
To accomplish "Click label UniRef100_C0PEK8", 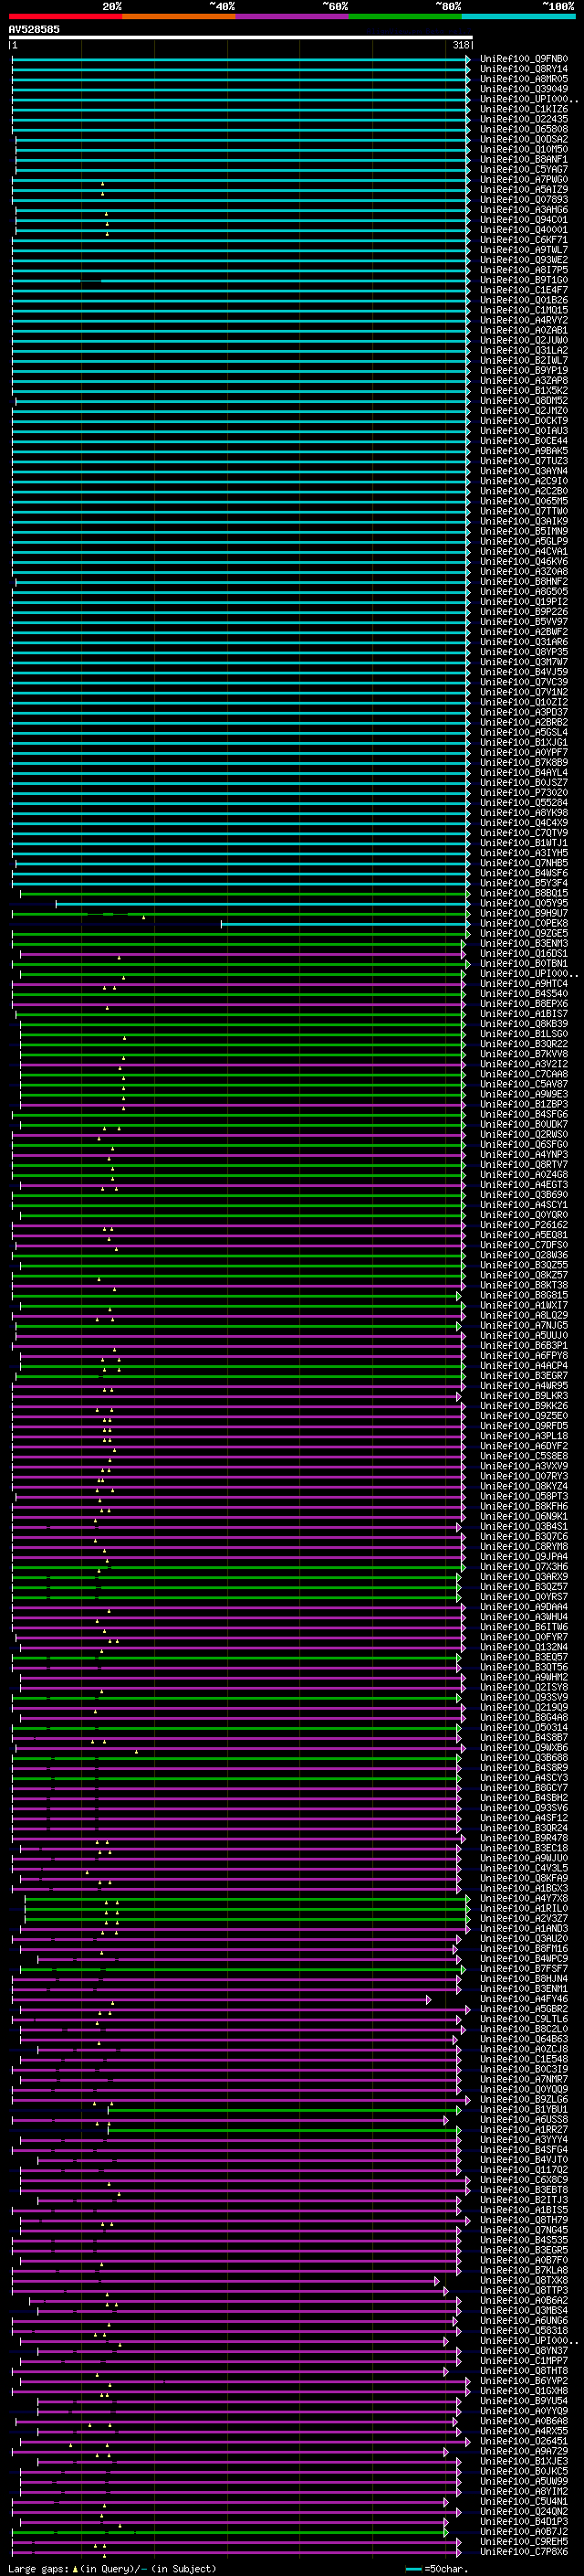I will (x=524, y=923).
